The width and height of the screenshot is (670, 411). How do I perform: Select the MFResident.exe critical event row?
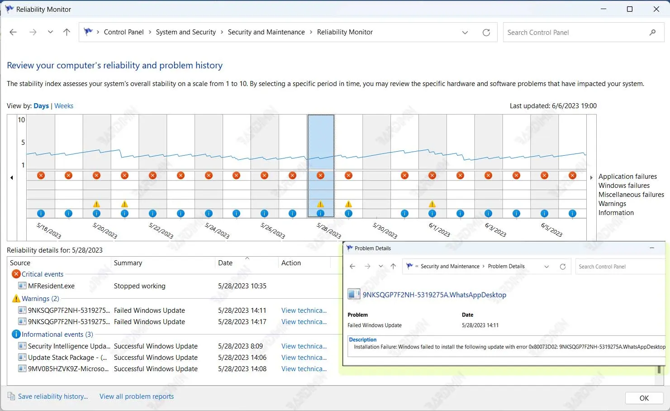51,286
